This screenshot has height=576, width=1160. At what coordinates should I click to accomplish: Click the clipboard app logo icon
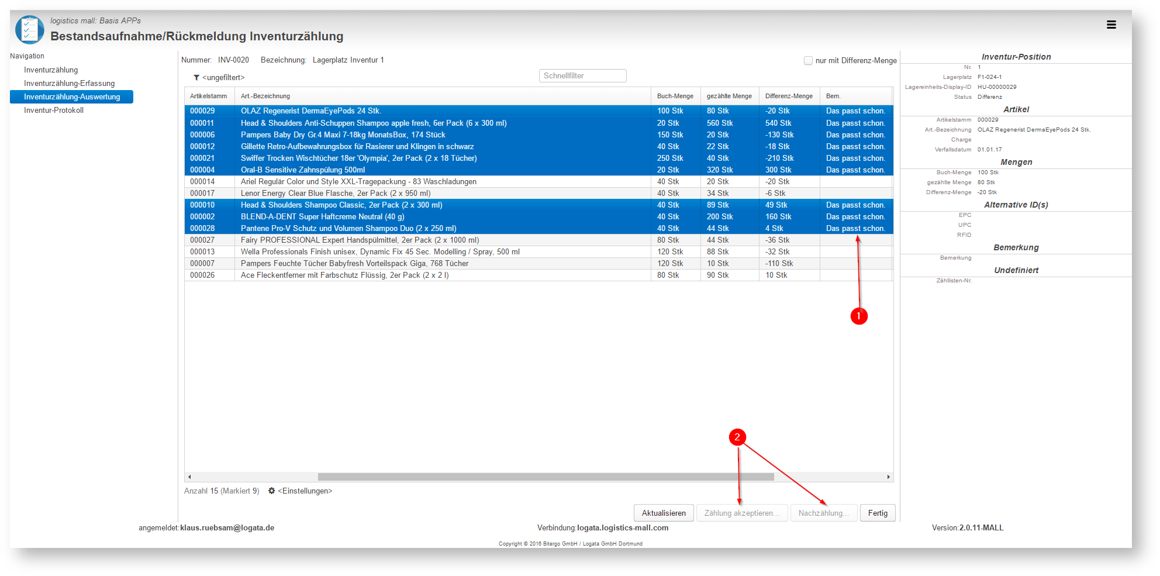tap(30, 30)
